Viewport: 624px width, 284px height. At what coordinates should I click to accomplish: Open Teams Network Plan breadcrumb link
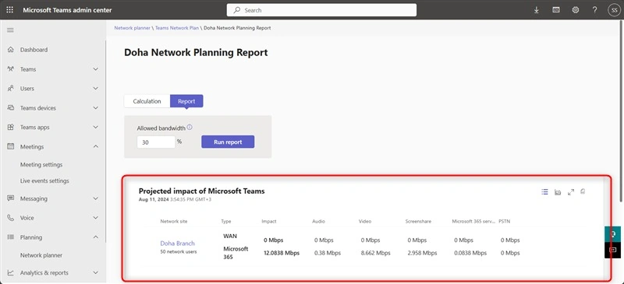click(x=177, y=28)
